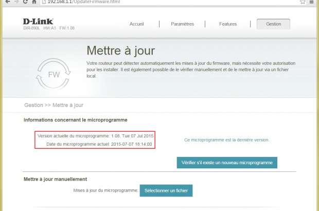Expand the Gestion menu
This screenshot has width=319, height=211.
[x=273, y=24]
